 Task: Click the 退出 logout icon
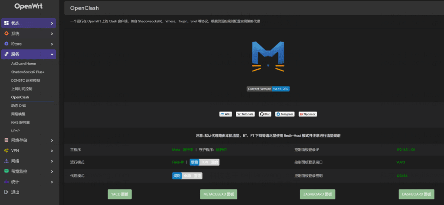coord(6,192)
